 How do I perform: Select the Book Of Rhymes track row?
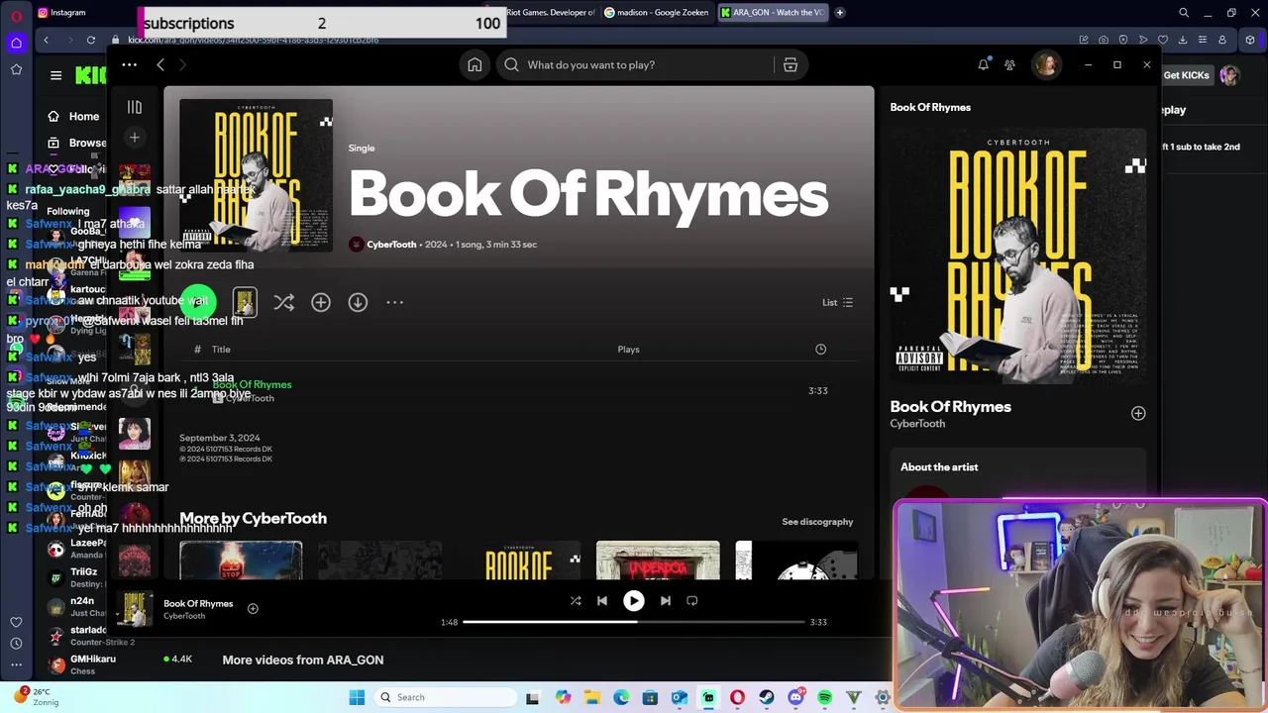point(518,391)
